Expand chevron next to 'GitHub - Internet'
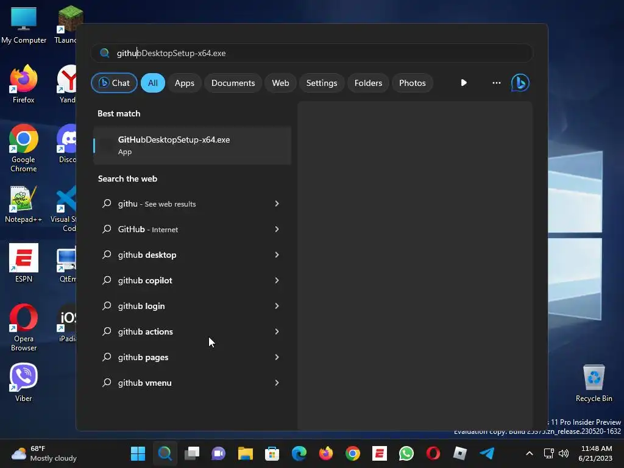 [x=277, y=229]
